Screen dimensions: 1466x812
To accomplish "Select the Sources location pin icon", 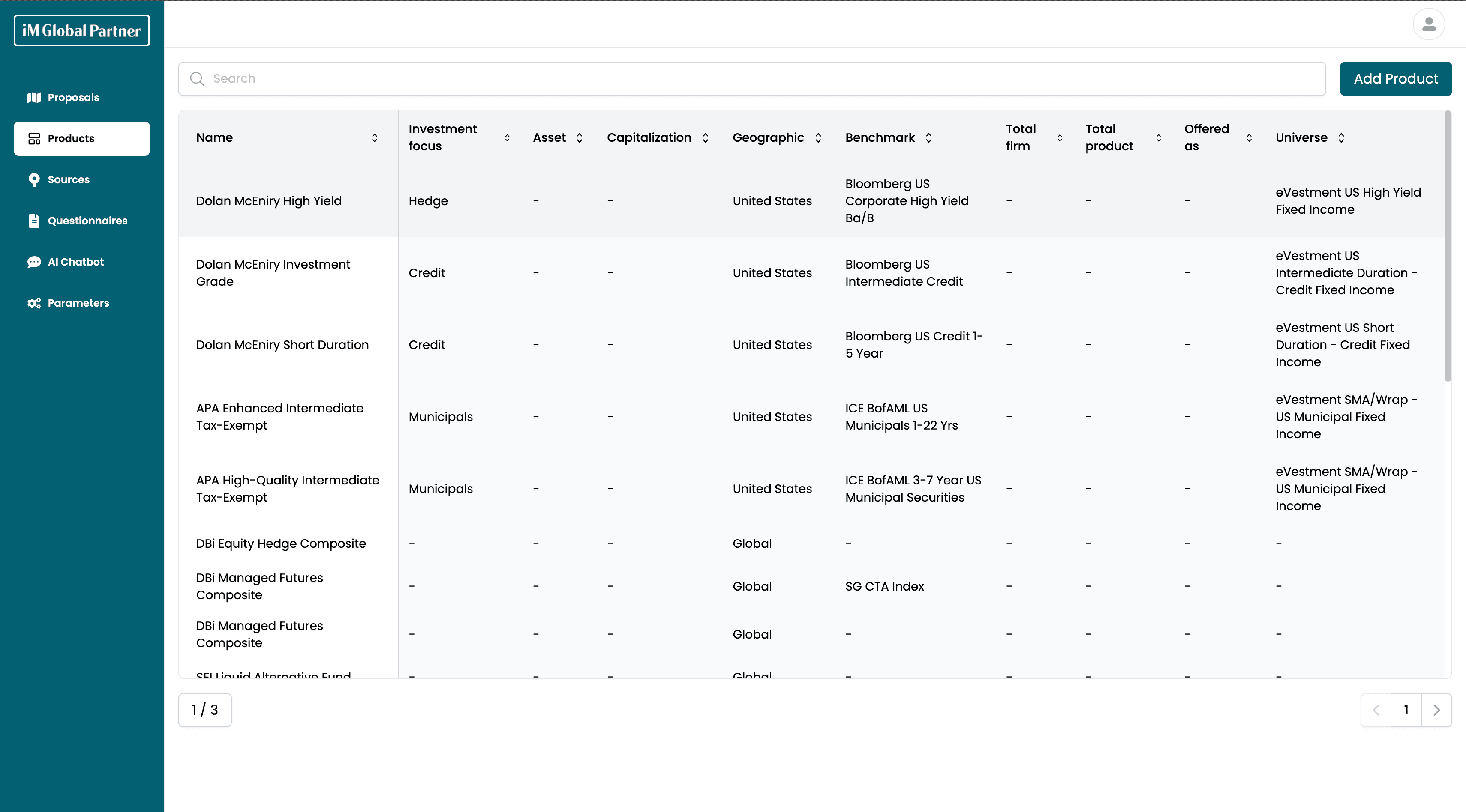I will (34, 179).
